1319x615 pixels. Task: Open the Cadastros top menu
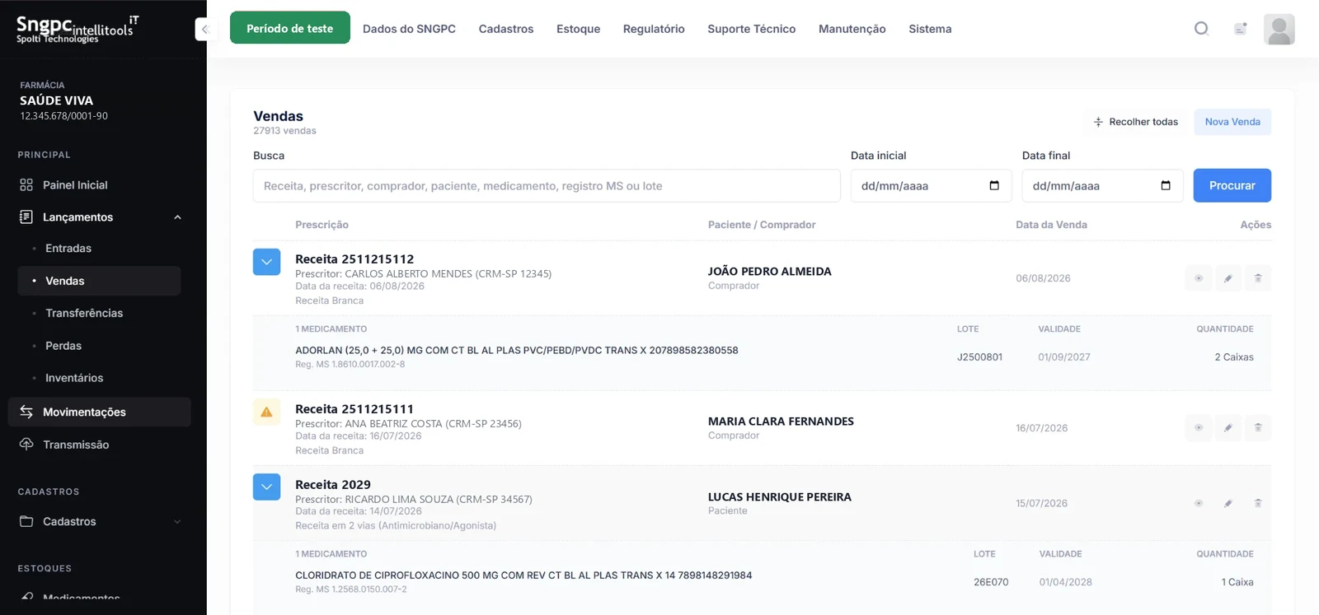point(506,29)
